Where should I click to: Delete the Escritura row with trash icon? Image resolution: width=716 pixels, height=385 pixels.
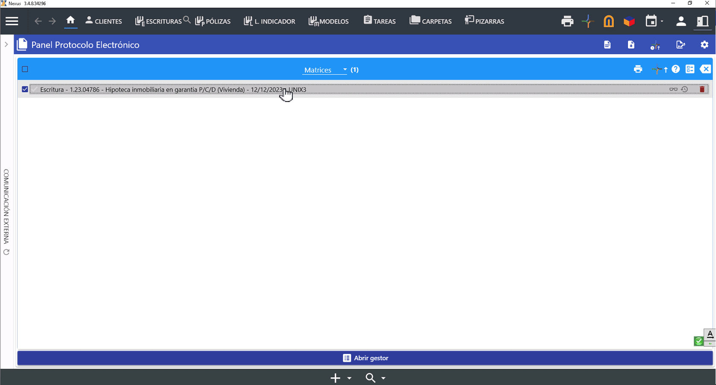pyautogui.click(x=702, y=89)
